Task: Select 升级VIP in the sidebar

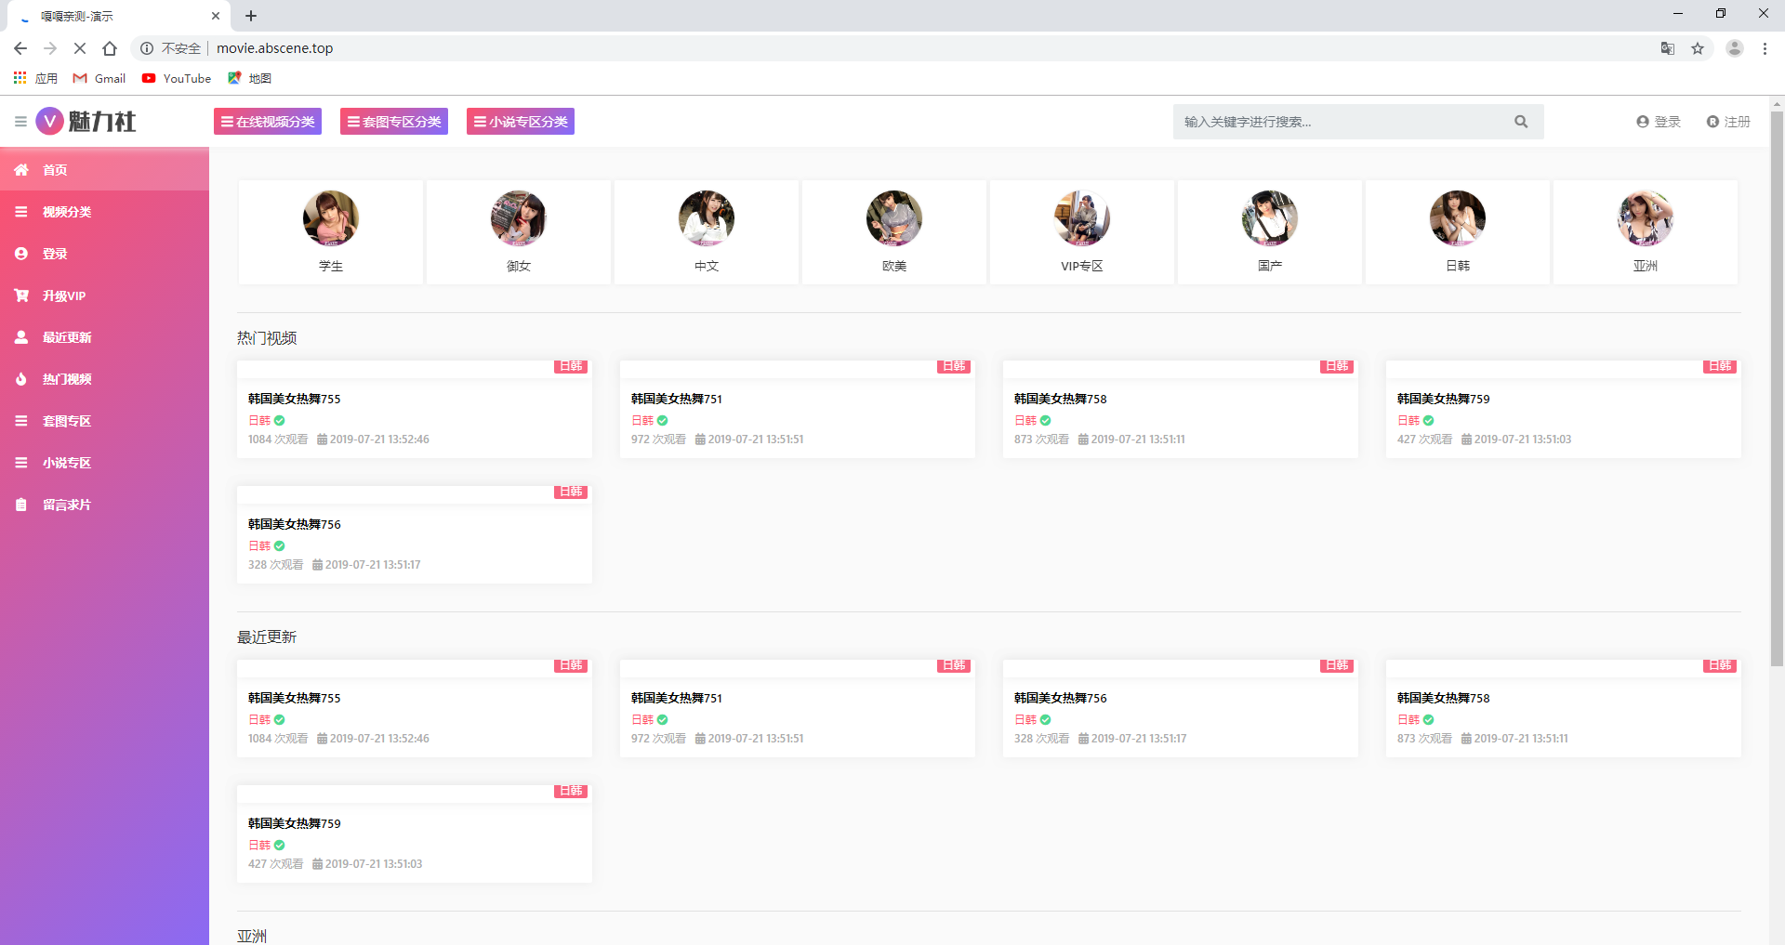Action: tap(63, 295)
